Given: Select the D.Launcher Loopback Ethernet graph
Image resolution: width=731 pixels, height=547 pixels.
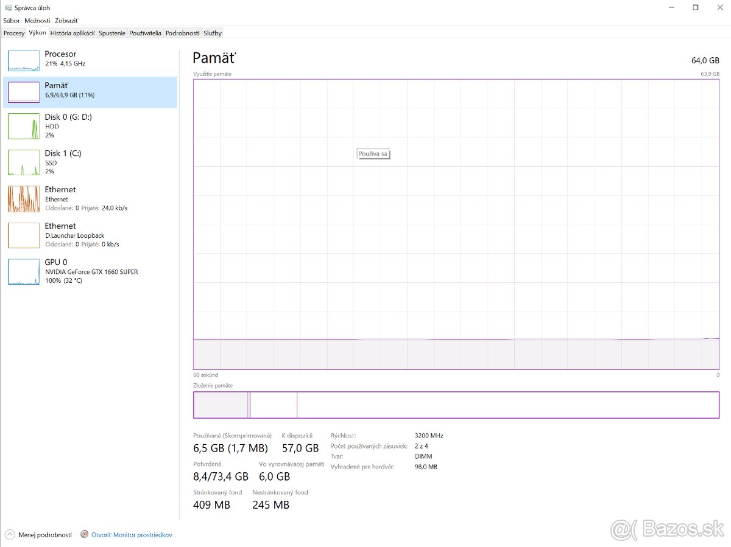Looking at the screenshot, I should pyautogui.click(x=23, y=235).
